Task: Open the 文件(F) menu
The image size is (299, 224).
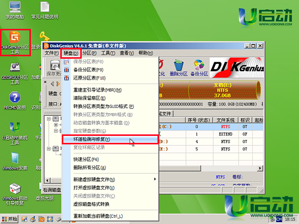Action: pyautogui.click(x=51, y=53)
